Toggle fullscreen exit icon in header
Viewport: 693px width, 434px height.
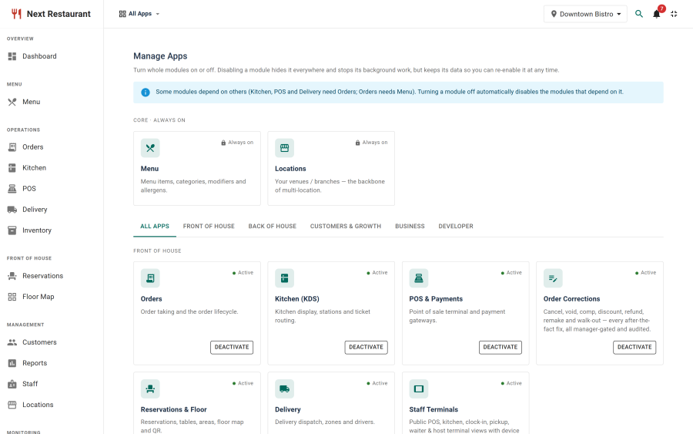[x=674, y=14]
